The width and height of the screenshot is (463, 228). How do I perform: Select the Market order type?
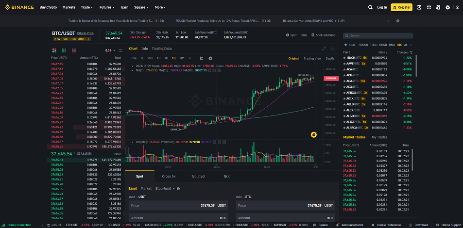click(x=146, y=189)
